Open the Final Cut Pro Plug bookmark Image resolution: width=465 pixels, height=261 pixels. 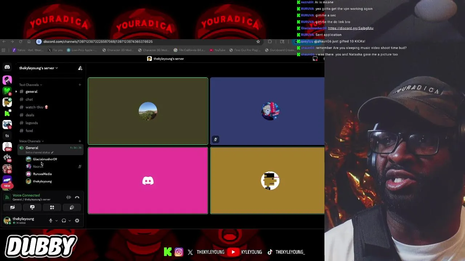(x=245, y=50)
